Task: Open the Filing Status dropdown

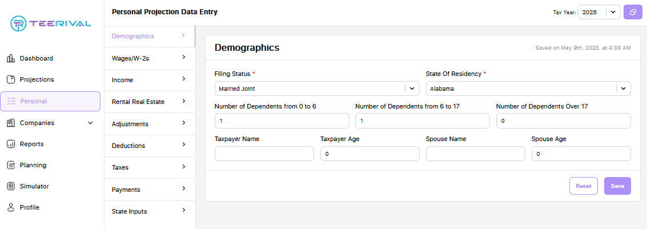Action: (x=317, y=89)
